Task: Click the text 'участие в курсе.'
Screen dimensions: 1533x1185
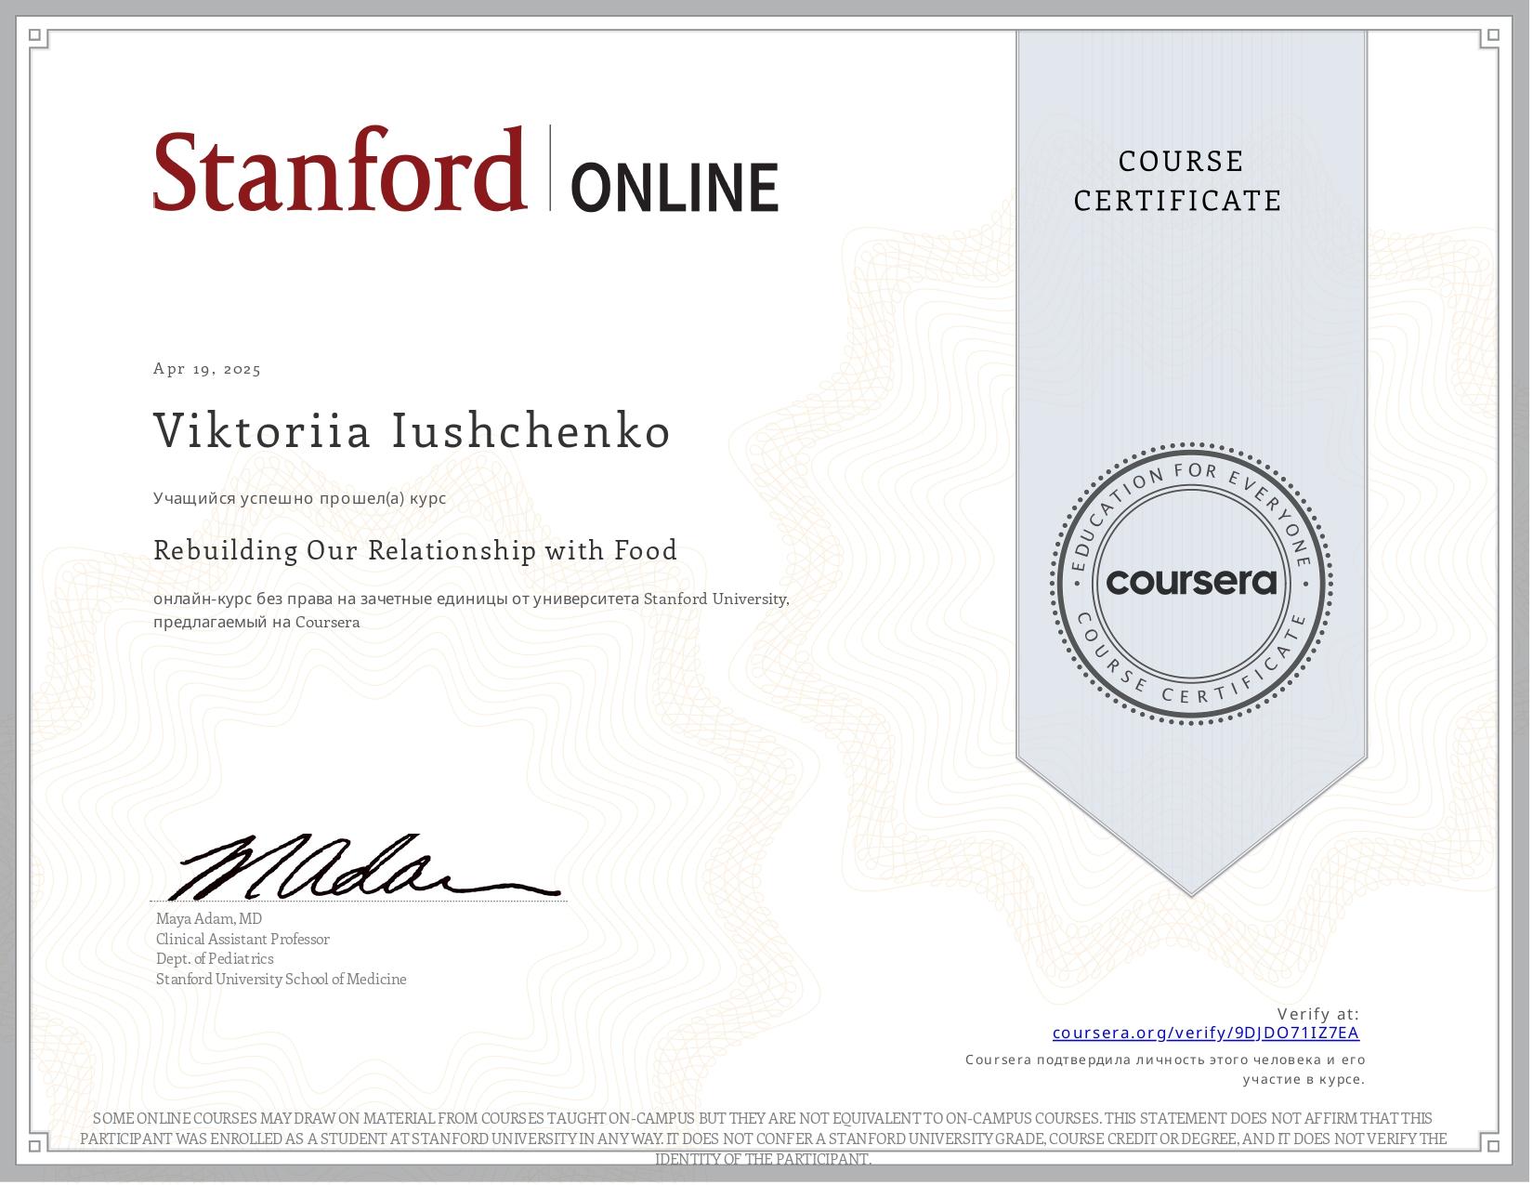Action: (1304, 1080)
